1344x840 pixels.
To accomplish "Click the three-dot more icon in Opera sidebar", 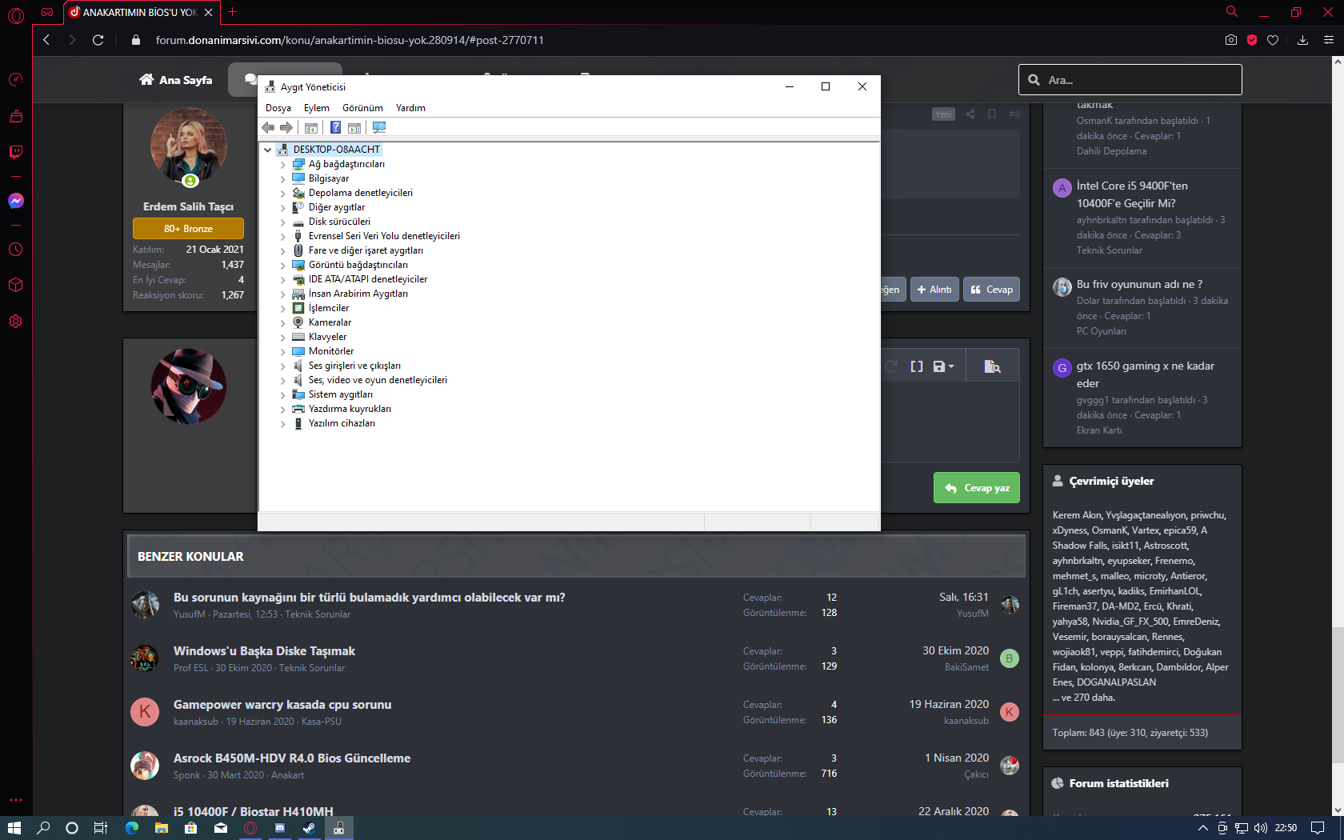I will 16,800.
